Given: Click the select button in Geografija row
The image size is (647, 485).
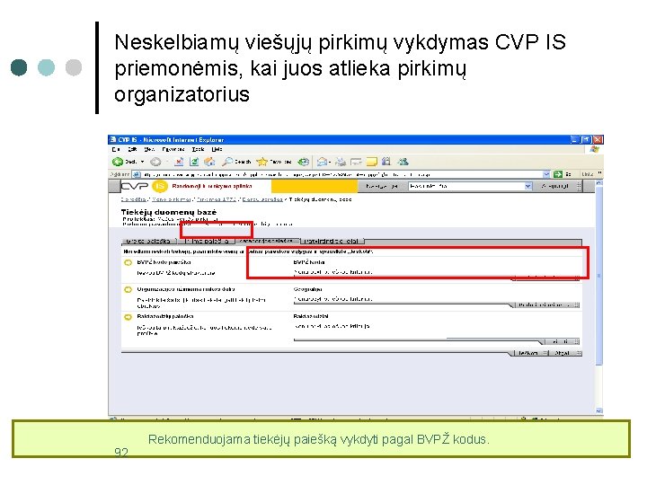Looking at the screenshot, I should click(x=545, y=304).
